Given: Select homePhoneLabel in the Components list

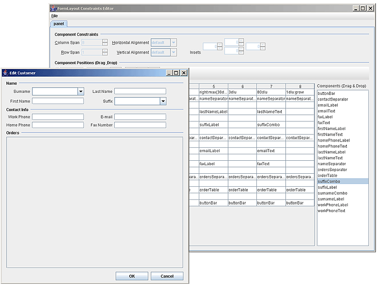Looking at the screenshot, I should click(x=343, y=140).
